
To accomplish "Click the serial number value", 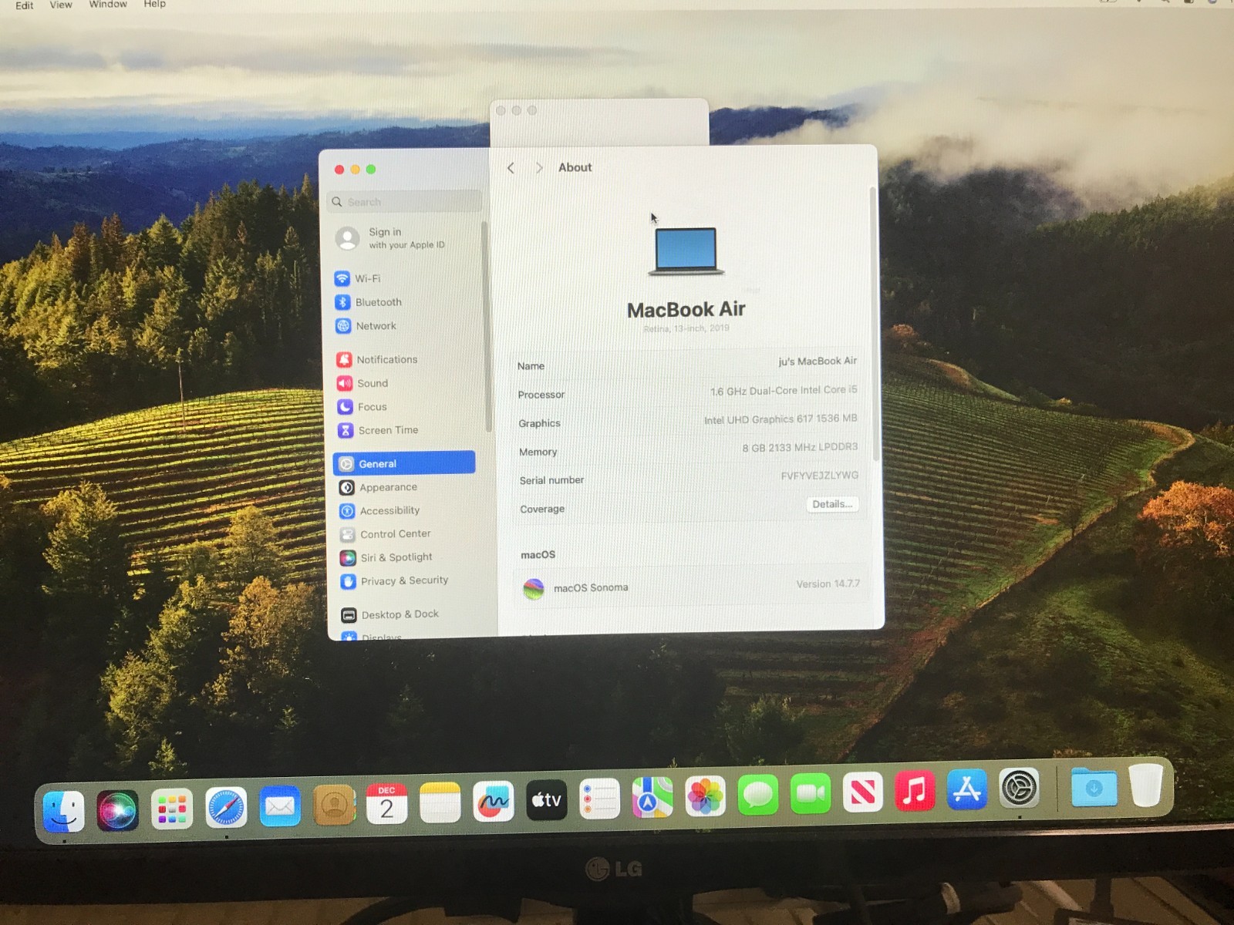I will pyautogui.click(x=819, y=476).
